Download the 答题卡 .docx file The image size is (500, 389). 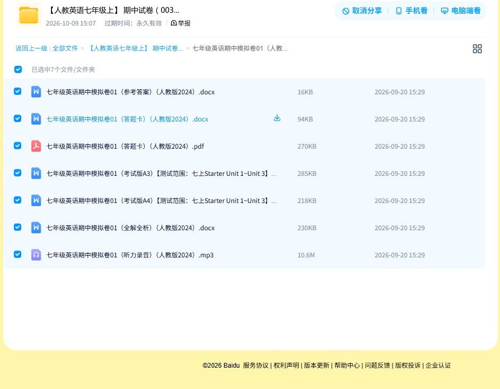[277, 118]
